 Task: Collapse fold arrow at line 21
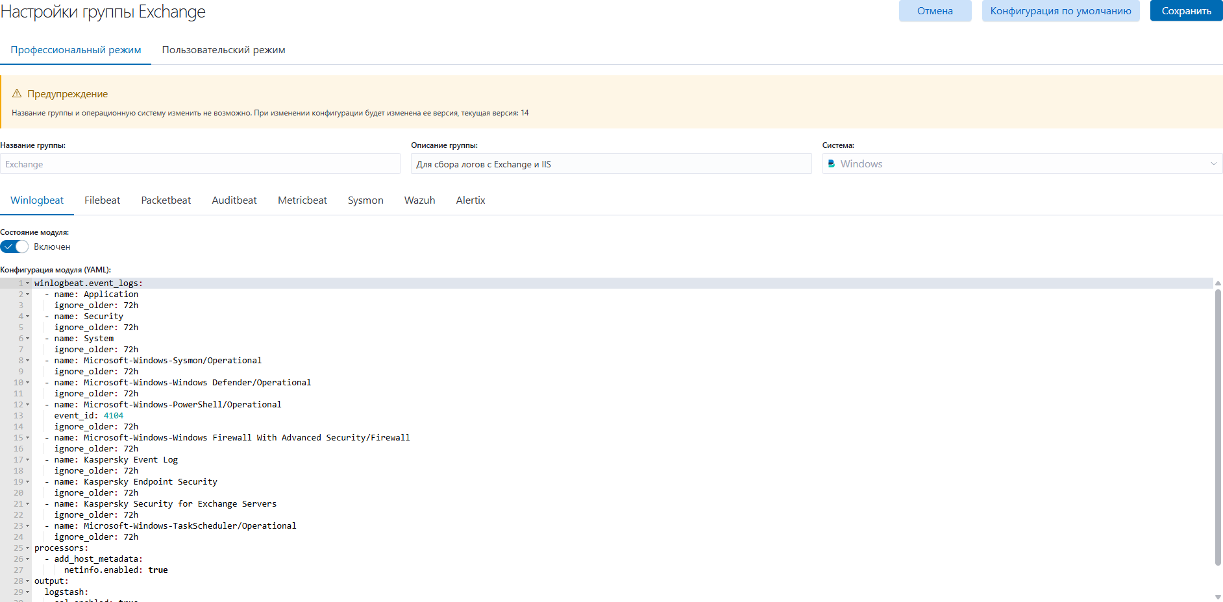[x=27, y=504]
